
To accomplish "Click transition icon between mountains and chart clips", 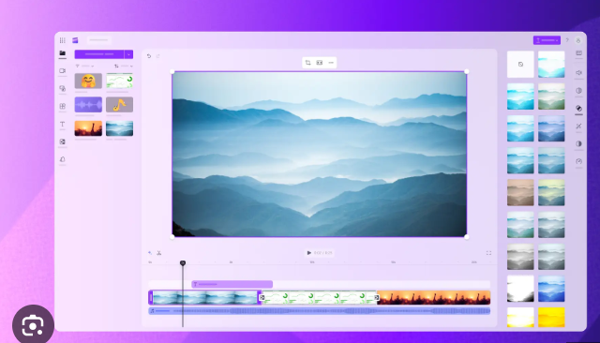I will [x=262, y=297].
